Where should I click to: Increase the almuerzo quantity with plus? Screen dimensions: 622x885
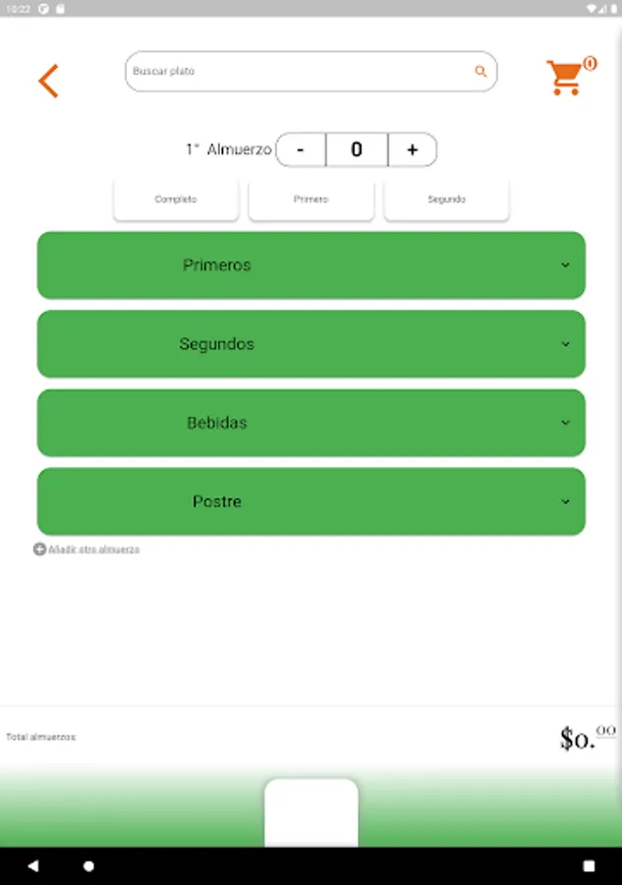[x=412, y=149]
